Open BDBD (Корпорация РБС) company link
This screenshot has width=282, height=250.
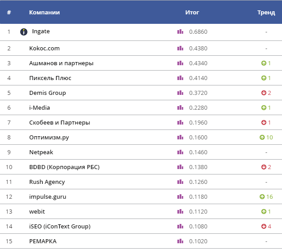pyautogui.click(x=64, y=167)
